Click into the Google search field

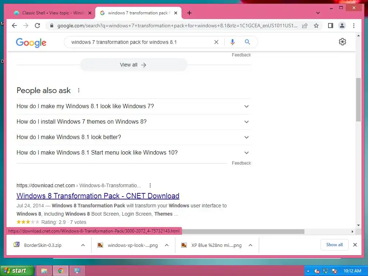[141, 42]
